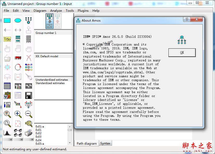
Task: Open the list variables in data set tool
Action: coord(29,39)
